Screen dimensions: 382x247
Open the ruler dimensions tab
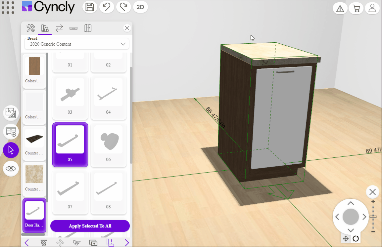pos(73,28)
